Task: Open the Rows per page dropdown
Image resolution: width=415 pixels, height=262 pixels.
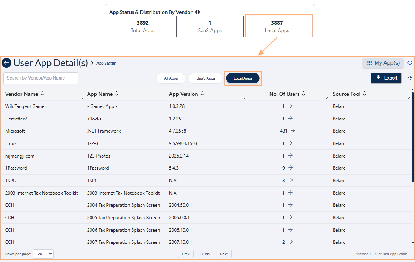Action: [43, 254]
